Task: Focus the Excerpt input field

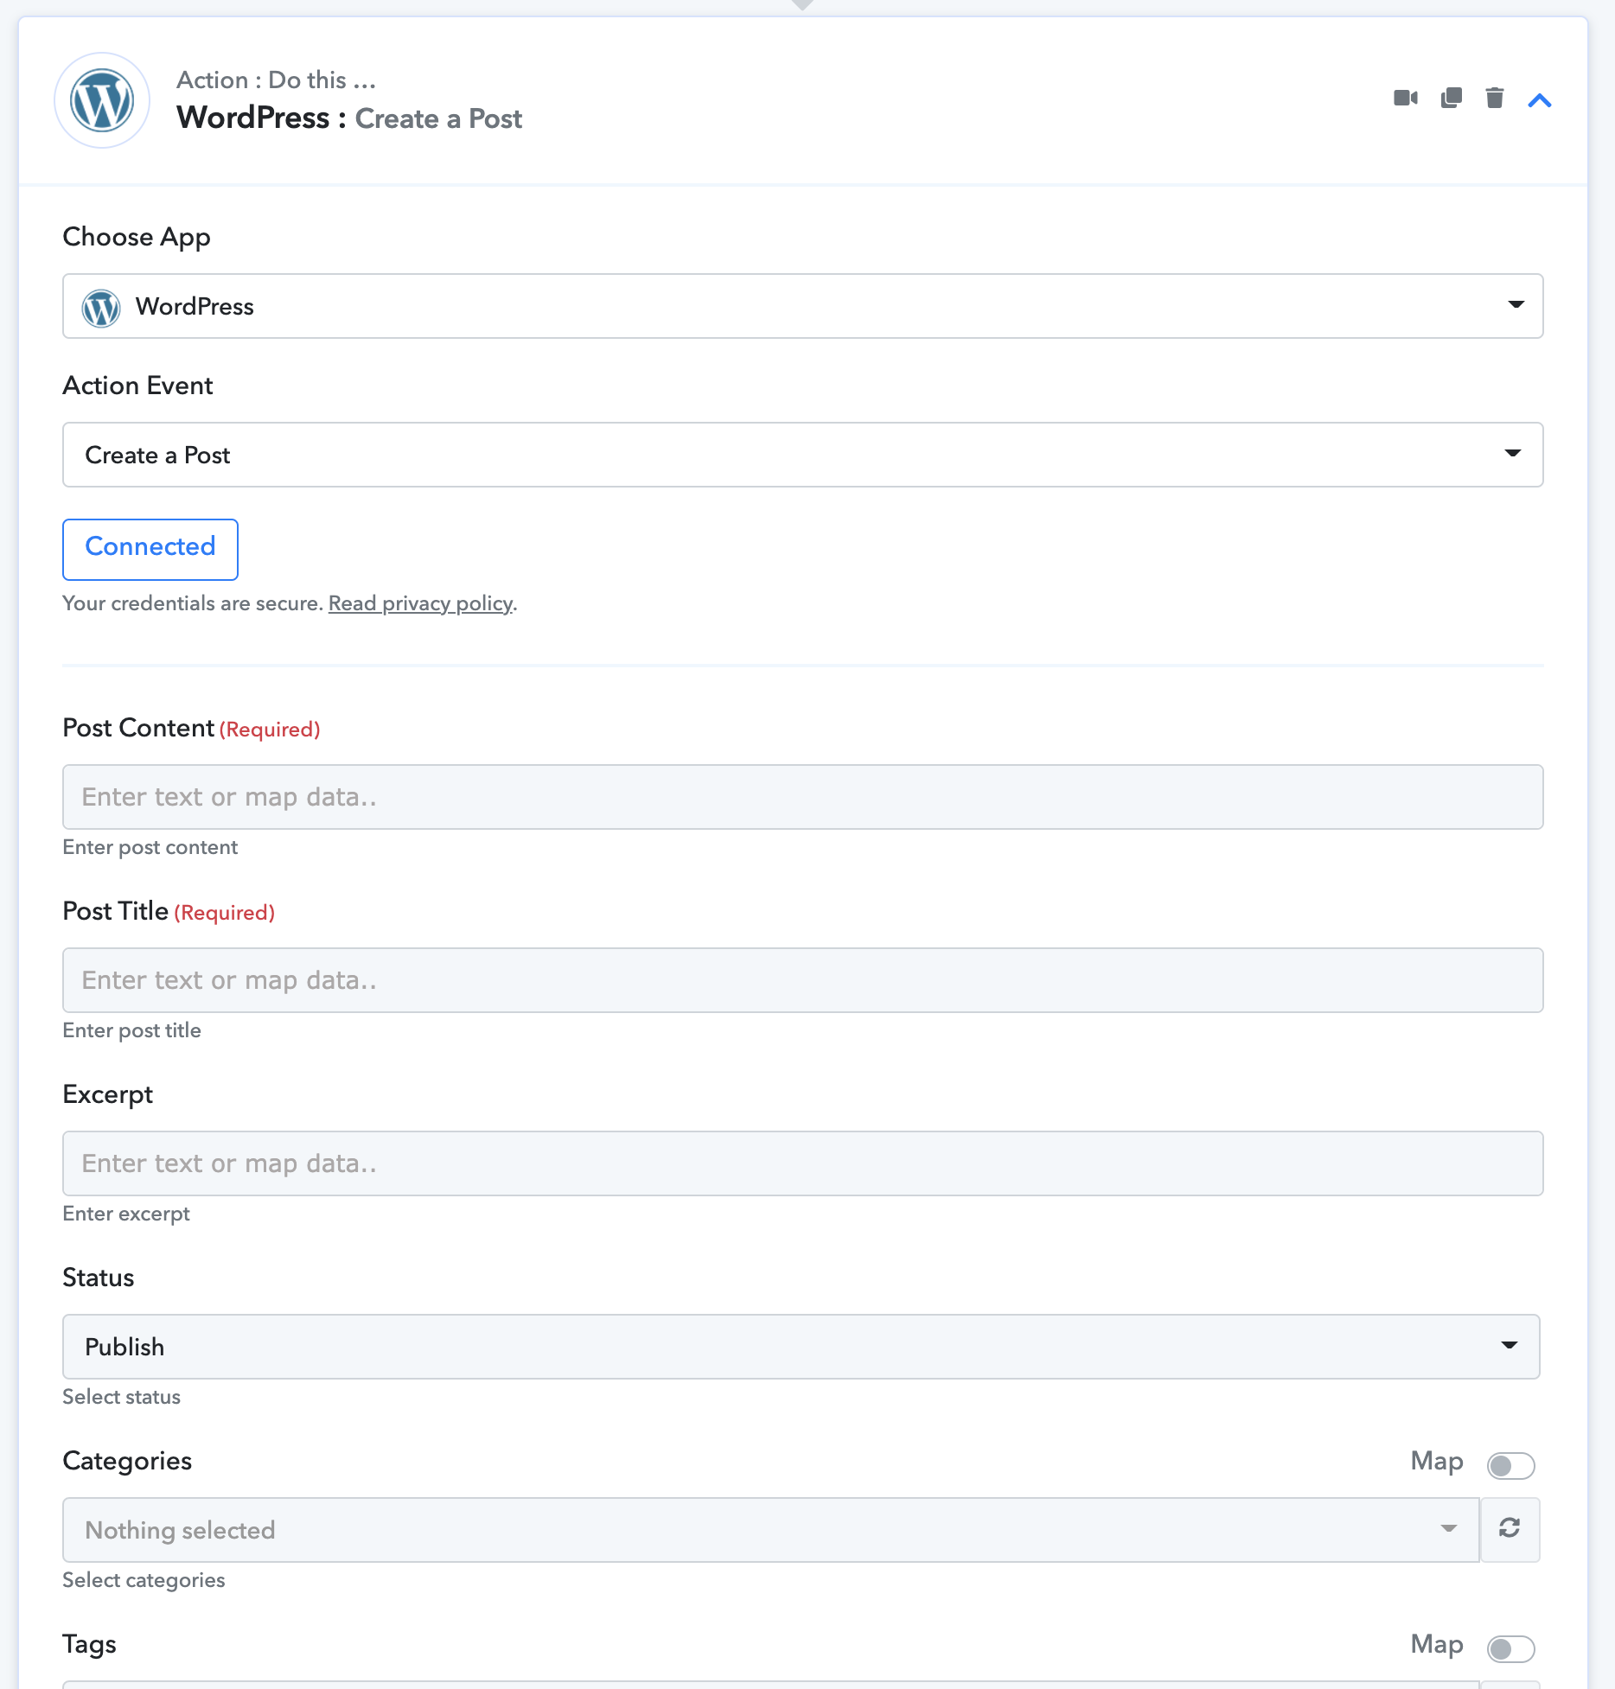Action: coord(802,1163)
